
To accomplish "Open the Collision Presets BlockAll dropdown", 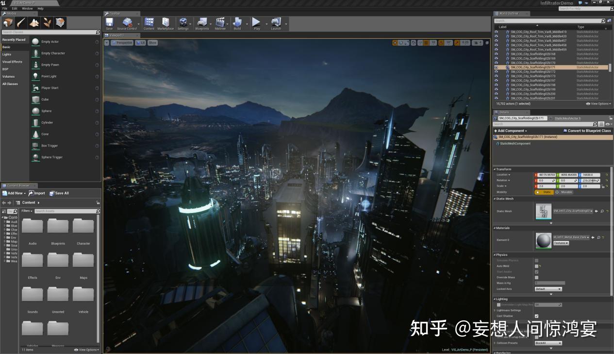I will point(548,343).
